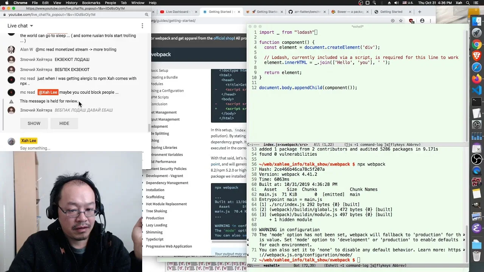Screen dimensions: 484x272
Task: Open the live chat three-dot options menu
Action: point(142,26)
